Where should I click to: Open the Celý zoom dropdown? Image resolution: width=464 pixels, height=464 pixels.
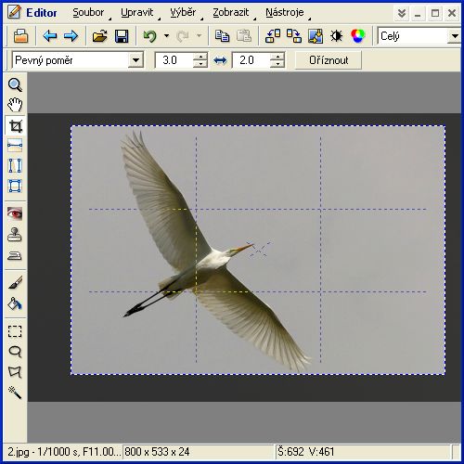[454, 36]
